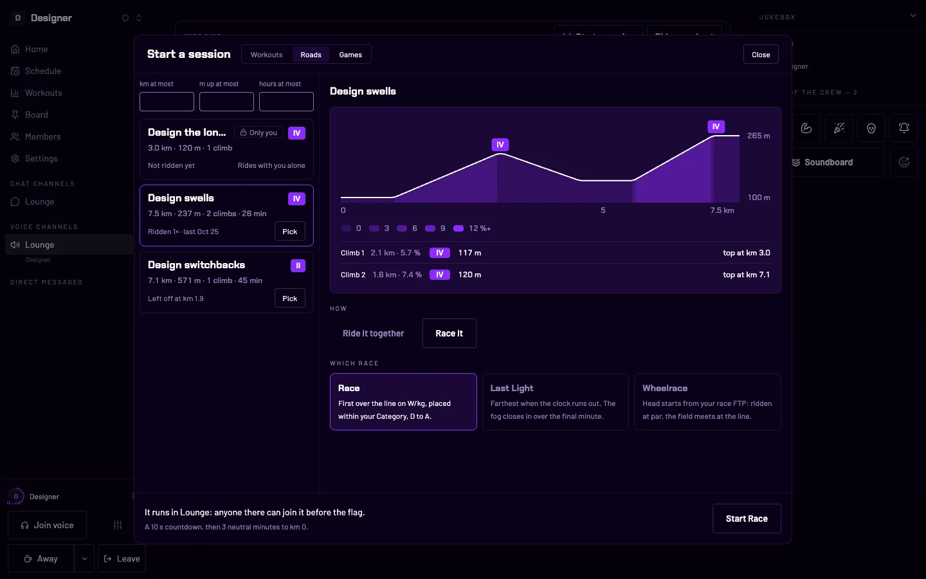Set status to Away
This screenshot has width=926, height=579.
(41, 558)
